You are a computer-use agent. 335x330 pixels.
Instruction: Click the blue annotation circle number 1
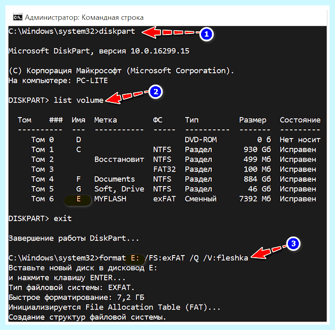pos(206,35)
